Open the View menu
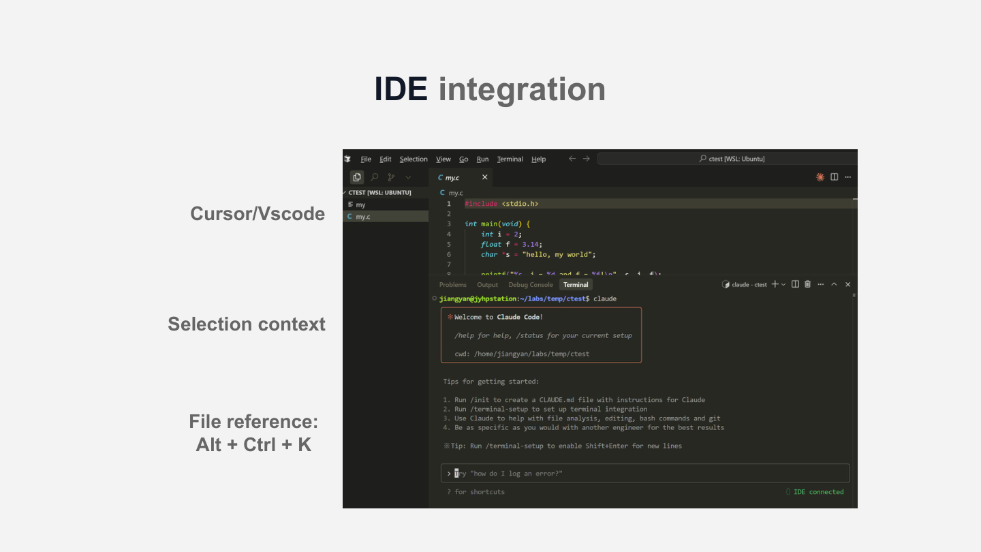Viewport: 981px width, 552px height. coord(443,159)
